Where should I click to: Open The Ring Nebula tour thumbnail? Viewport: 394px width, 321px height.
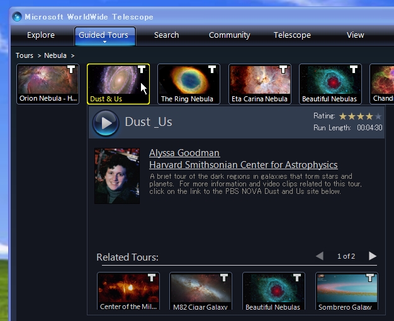coord(189,84)
